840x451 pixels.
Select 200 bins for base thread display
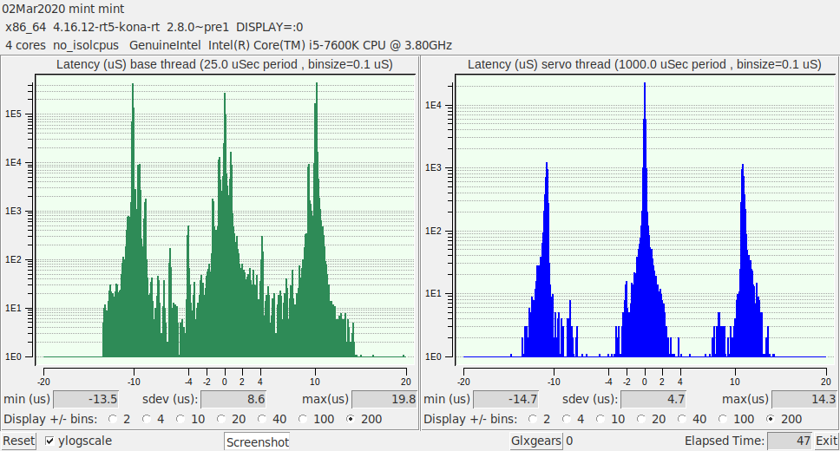(x=351, y=419)
